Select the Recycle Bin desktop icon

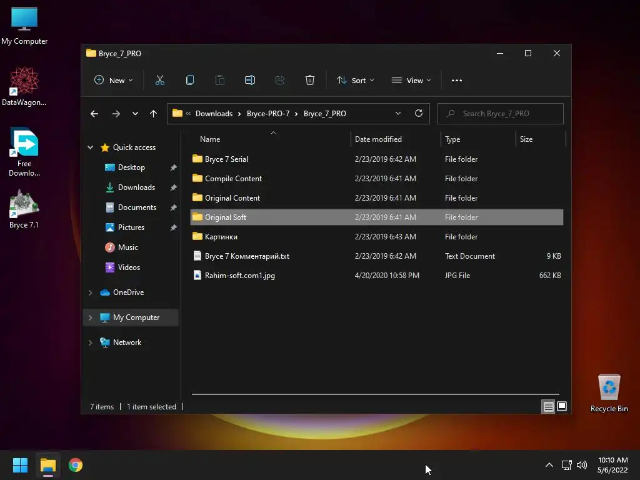(609, 394)
